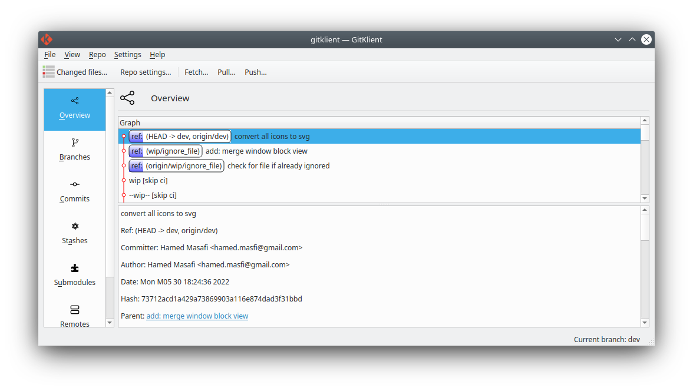Open Repo settings... from toolbar

coord(146,72)
